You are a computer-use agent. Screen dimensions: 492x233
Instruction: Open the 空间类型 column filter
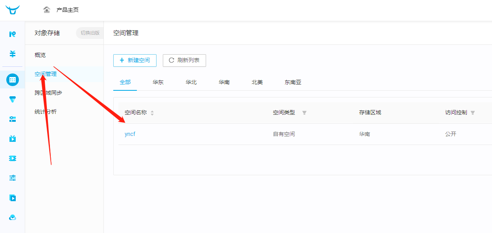pos(304,113)
